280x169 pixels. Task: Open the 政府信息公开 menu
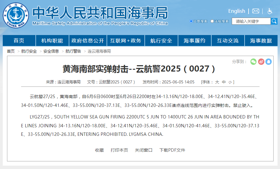[x=88, y=40]
